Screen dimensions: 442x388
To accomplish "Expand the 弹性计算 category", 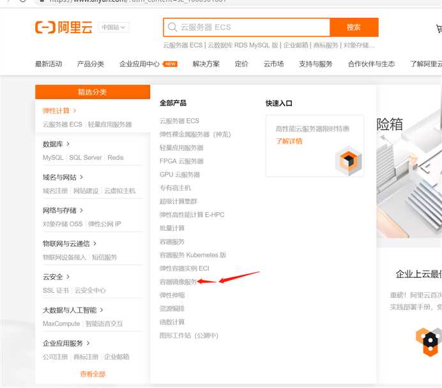I will click(x=59, y=111).
